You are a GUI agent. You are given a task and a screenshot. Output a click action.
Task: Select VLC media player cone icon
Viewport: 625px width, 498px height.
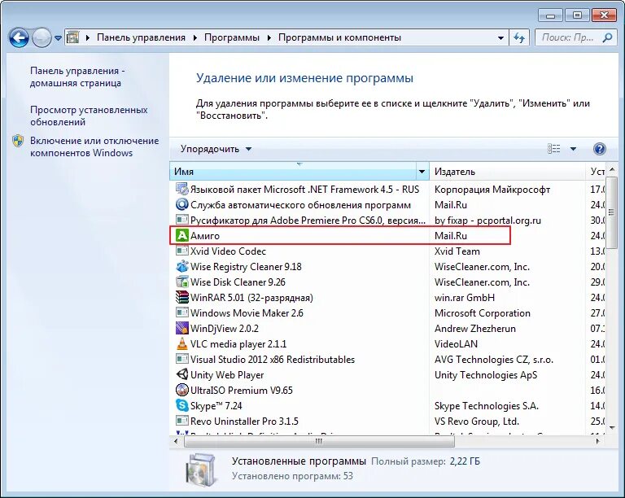coord(181,343)
